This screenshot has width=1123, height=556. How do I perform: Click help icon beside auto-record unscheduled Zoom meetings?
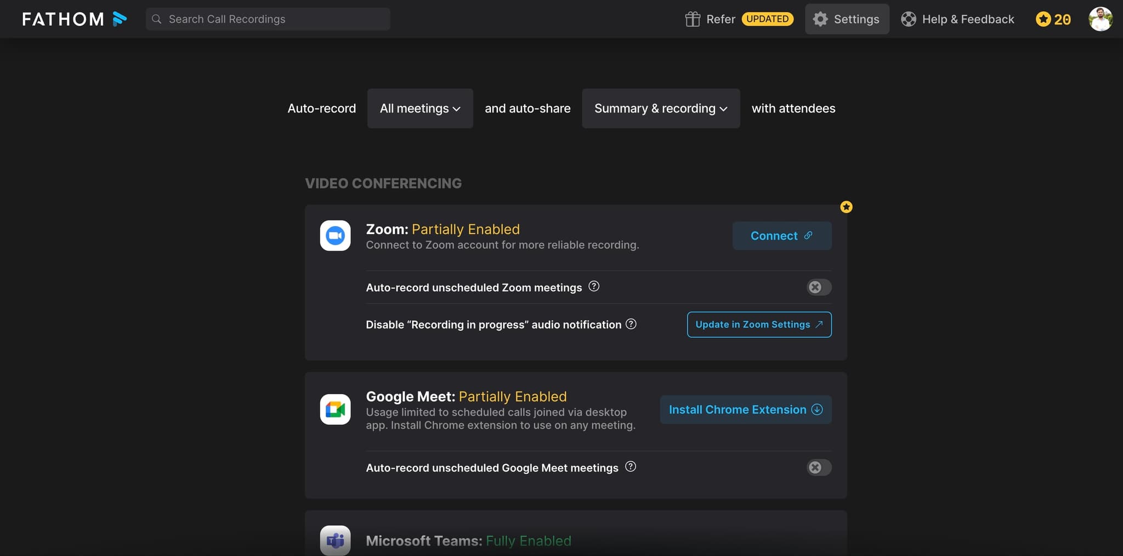click(x=594, y=286)
